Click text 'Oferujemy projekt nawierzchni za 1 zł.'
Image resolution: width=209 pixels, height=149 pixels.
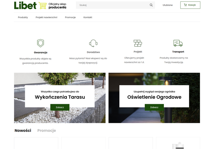pyautogui.click(x=134, y=60)
